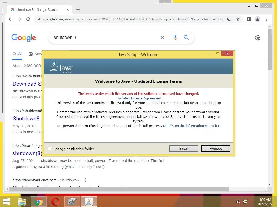Open Google quick settings gear
The image size is (277, 207).
click(x=258, y=38)
